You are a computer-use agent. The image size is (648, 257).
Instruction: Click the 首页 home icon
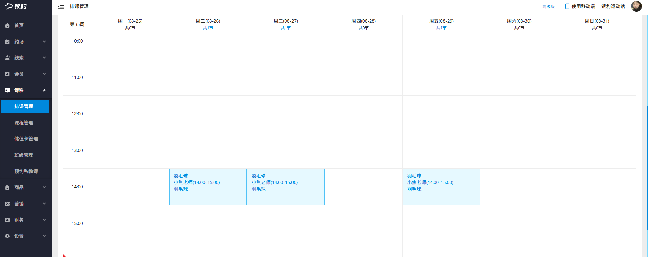(x=7, y=25)
